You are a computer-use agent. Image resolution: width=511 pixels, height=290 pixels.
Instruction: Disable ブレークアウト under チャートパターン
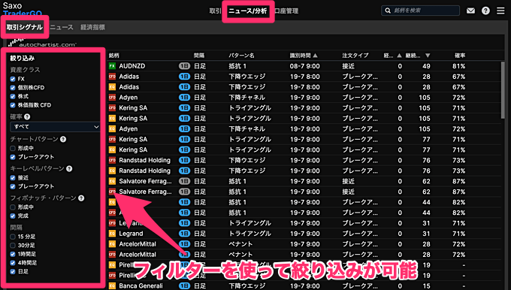click(x=13, y=157)
